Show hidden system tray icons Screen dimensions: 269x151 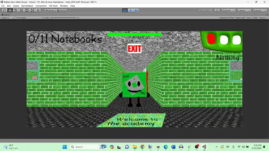[216, 147]
